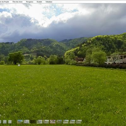Image resolution: width=126 pixels, height=126 pixels.
Task: Select the pinkish sixth panorama thumbnail
Action: (53, 122)
